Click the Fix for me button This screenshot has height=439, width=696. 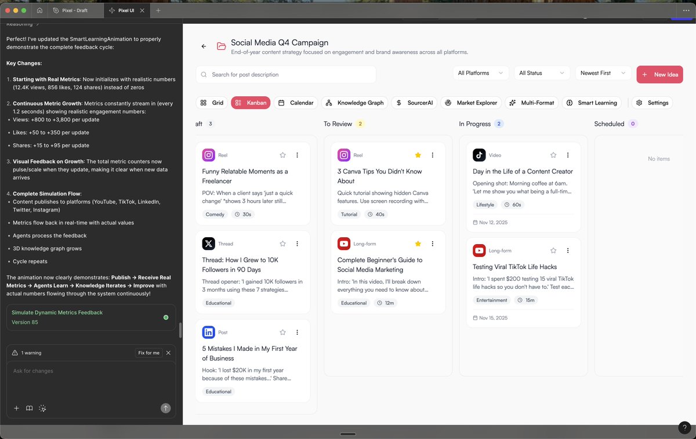[x=148, y=353]
